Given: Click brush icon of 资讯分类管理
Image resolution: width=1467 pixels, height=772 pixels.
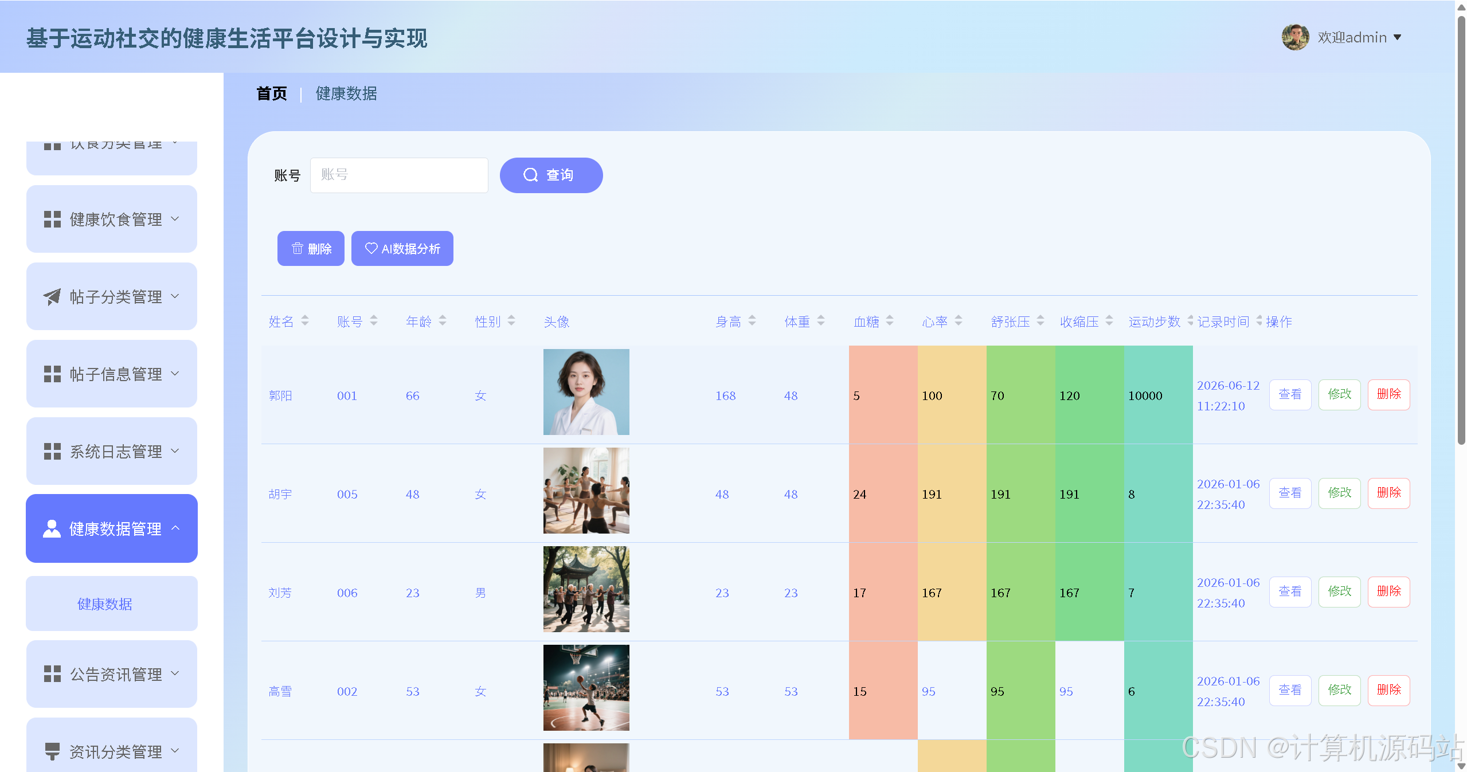Looking at the screenshot, I should click(x=52, y=751).
